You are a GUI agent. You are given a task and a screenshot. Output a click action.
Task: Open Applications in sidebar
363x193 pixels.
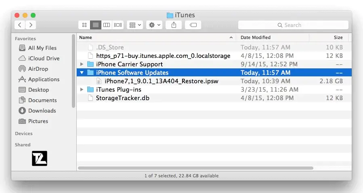(x=39, y=79)
